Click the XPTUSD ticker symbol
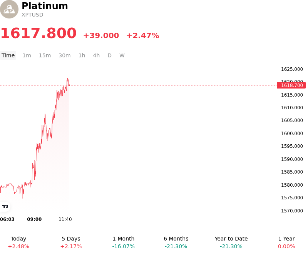Viewport: 308px width, 254px height. [x=32, y=15]
